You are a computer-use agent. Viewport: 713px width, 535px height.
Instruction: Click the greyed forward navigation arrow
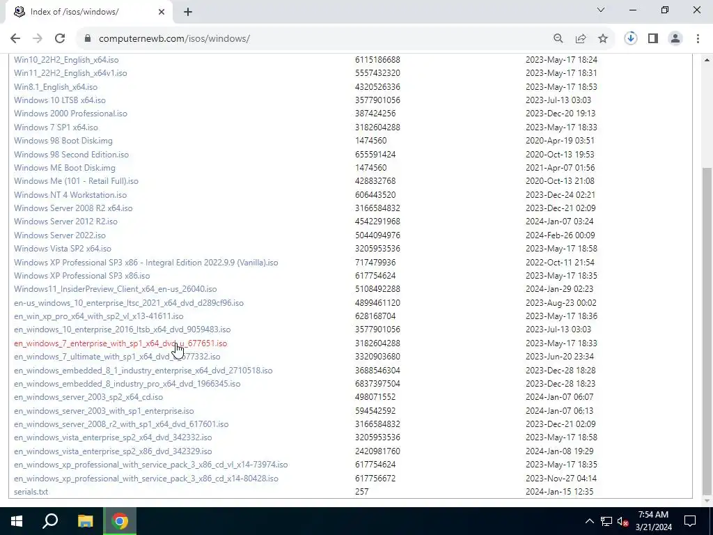tap(38, 39)
